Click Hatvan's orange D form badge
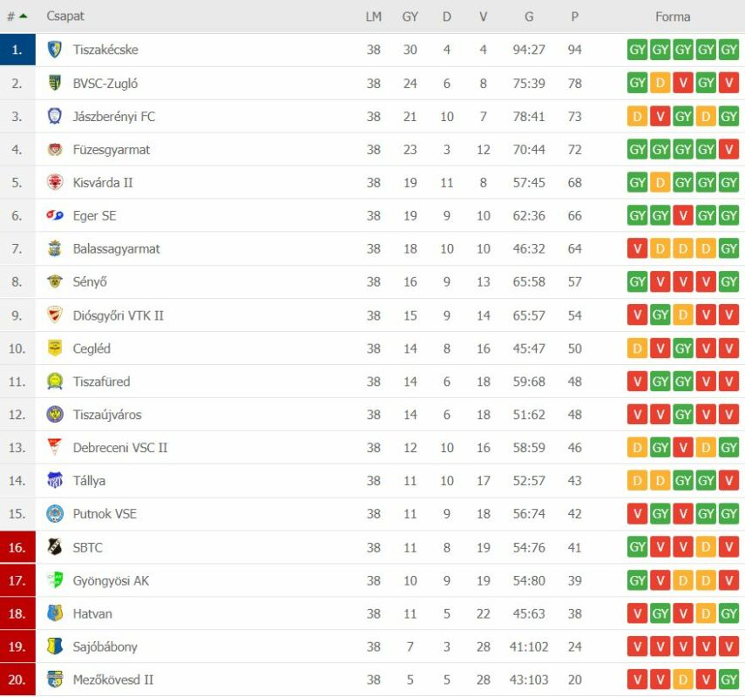The height and width of the screenshot is (697, 745). click(706, 613)
